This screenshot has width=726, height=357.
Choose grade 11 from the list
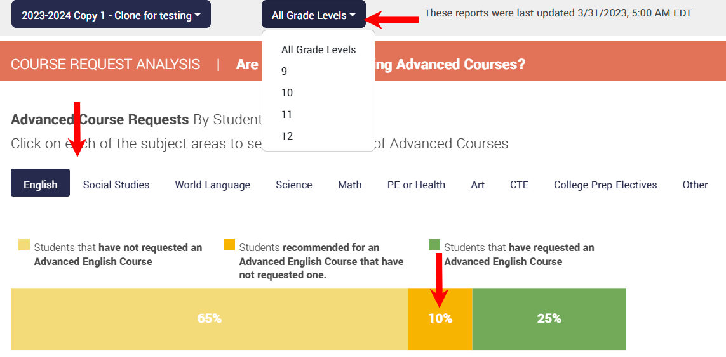tap(287, 114)
